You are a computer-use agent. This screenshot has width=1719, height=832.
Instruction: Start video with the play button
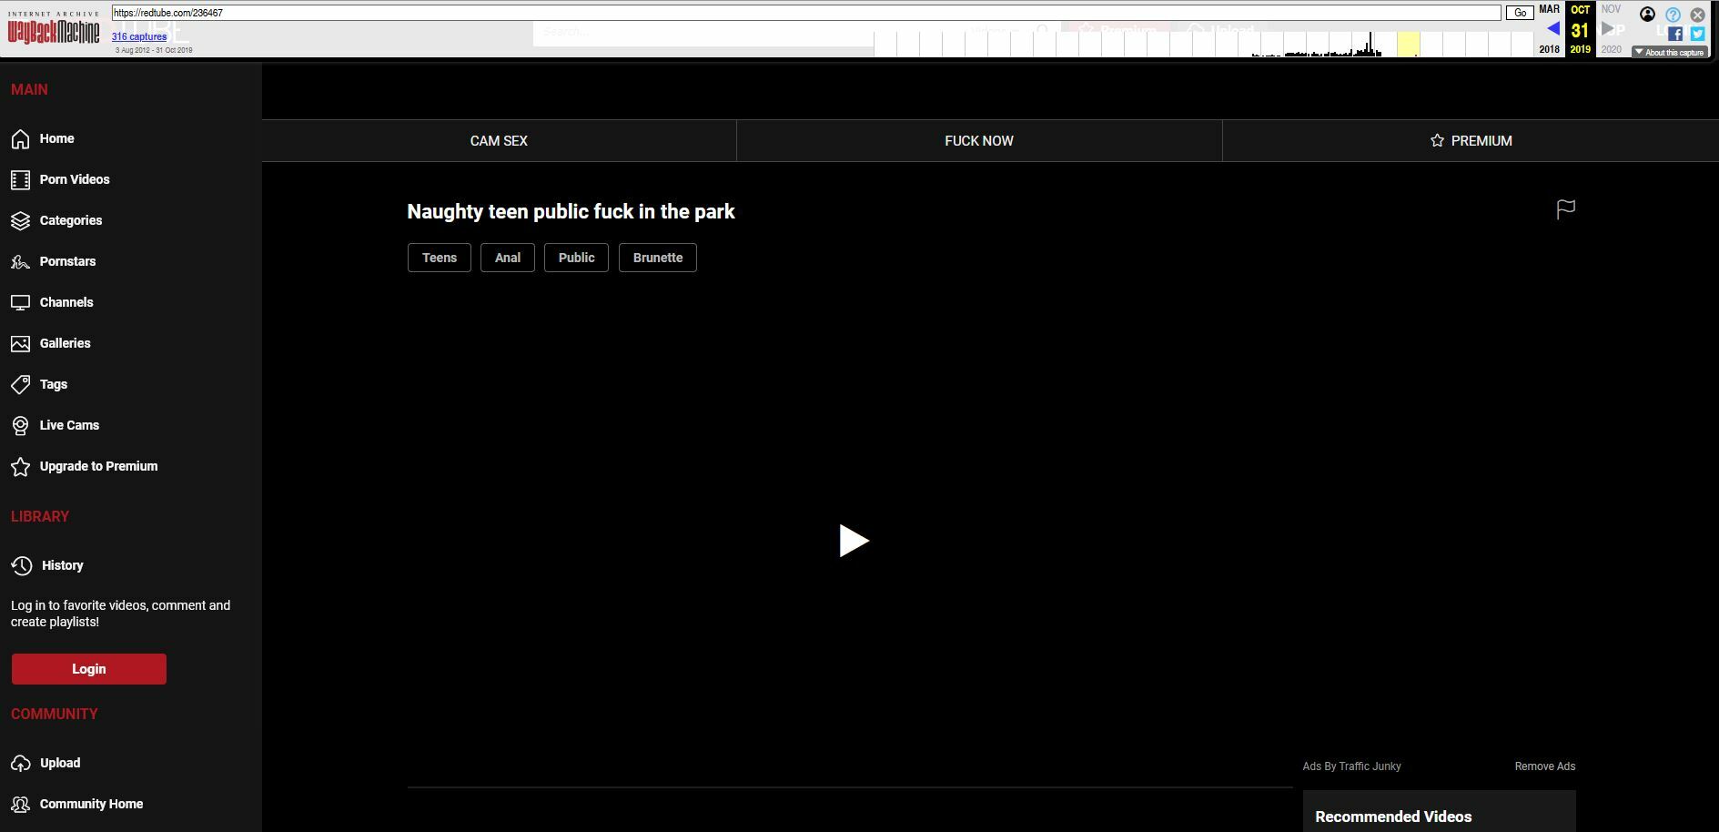click(x=854, y=541)
